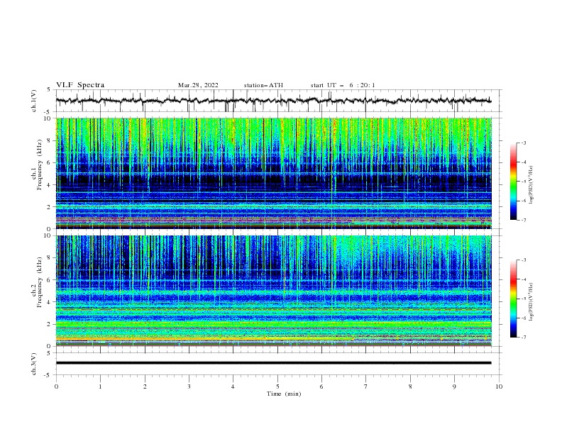This screenshot has width=562, height=434.
Task: Click the ch.1 "Frequency (kHz)" axis label
Action: pyautogui.click(x=40, y=165)
